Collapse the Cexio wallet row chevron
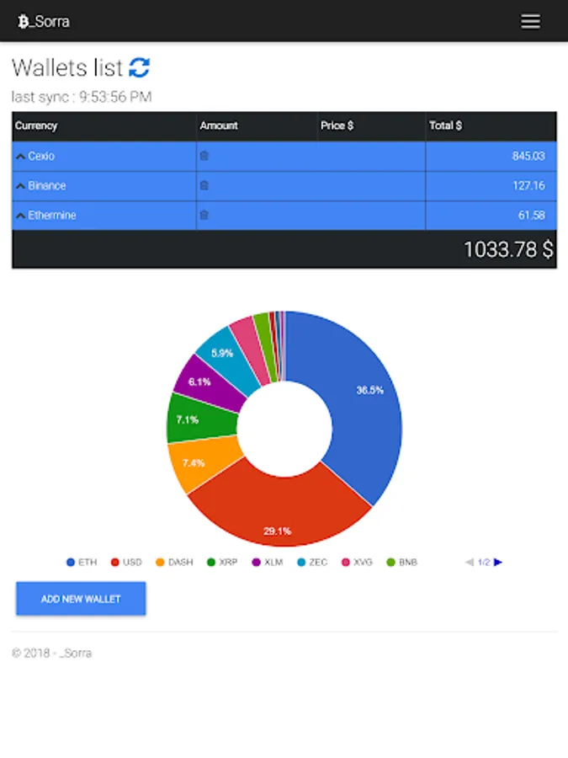The height and width of the screenshot is (758, 568). [20, 156]
